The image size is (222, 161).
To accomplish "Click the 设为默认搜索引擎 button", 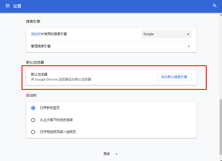I will tap(174, 77).
